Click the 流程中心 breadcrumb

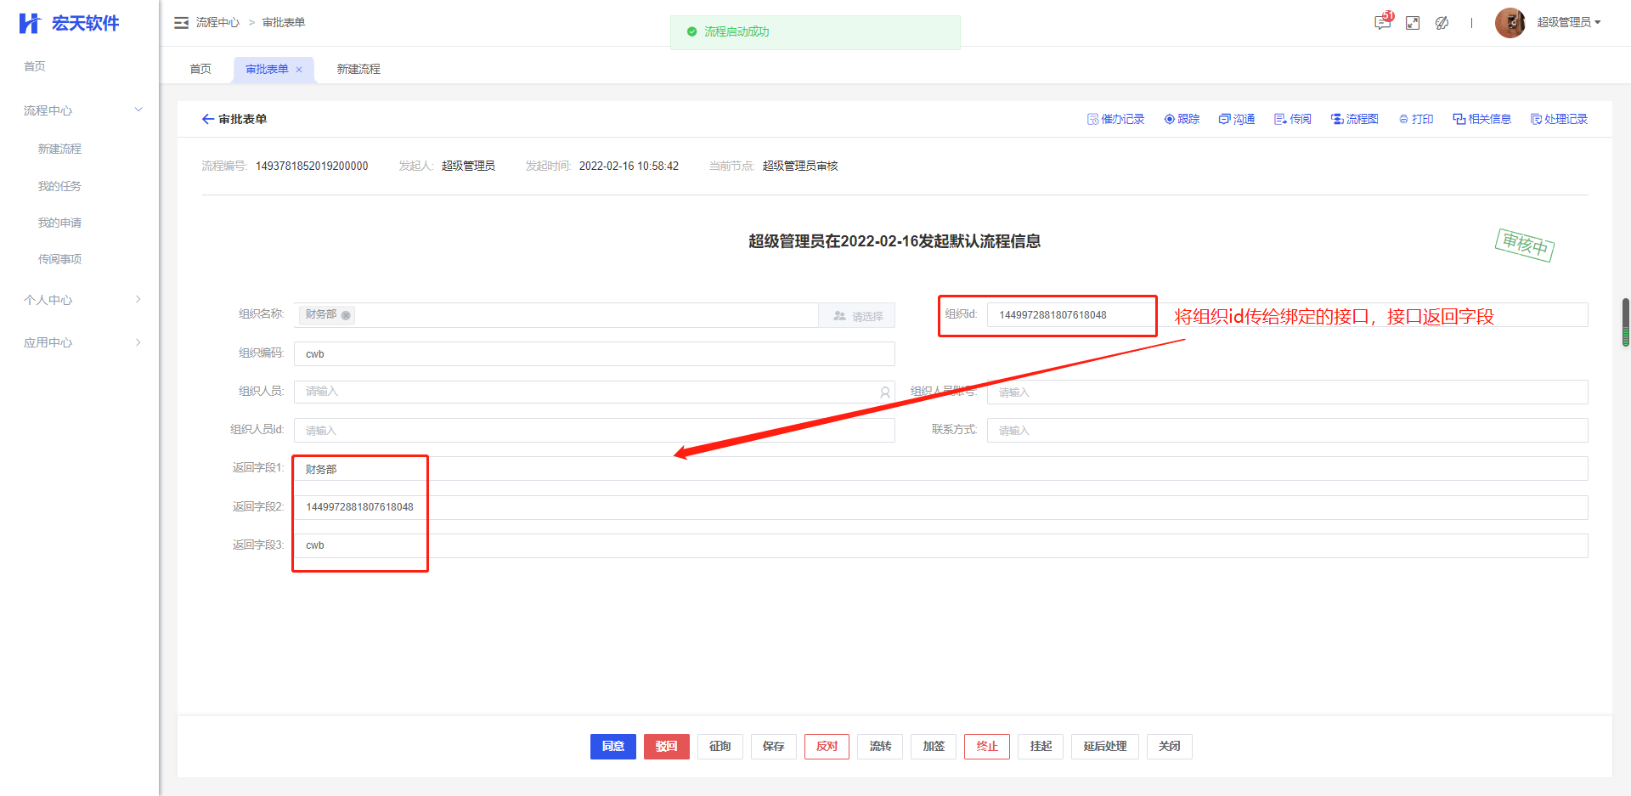pyautogui.click(x=217, y=23)
